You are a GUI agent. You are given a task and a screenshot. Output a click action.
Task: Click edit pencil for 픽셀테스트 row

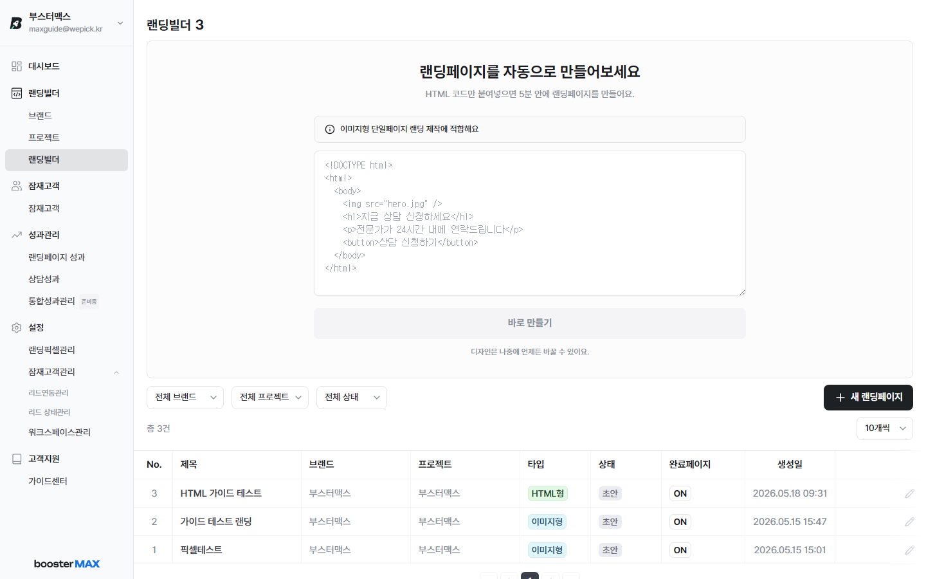point(909,550)
